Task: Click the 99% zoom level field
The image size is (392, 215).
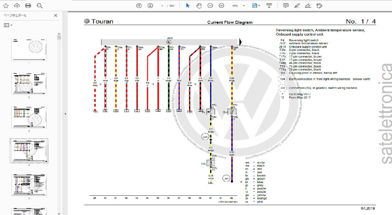Action: (235, 6)
